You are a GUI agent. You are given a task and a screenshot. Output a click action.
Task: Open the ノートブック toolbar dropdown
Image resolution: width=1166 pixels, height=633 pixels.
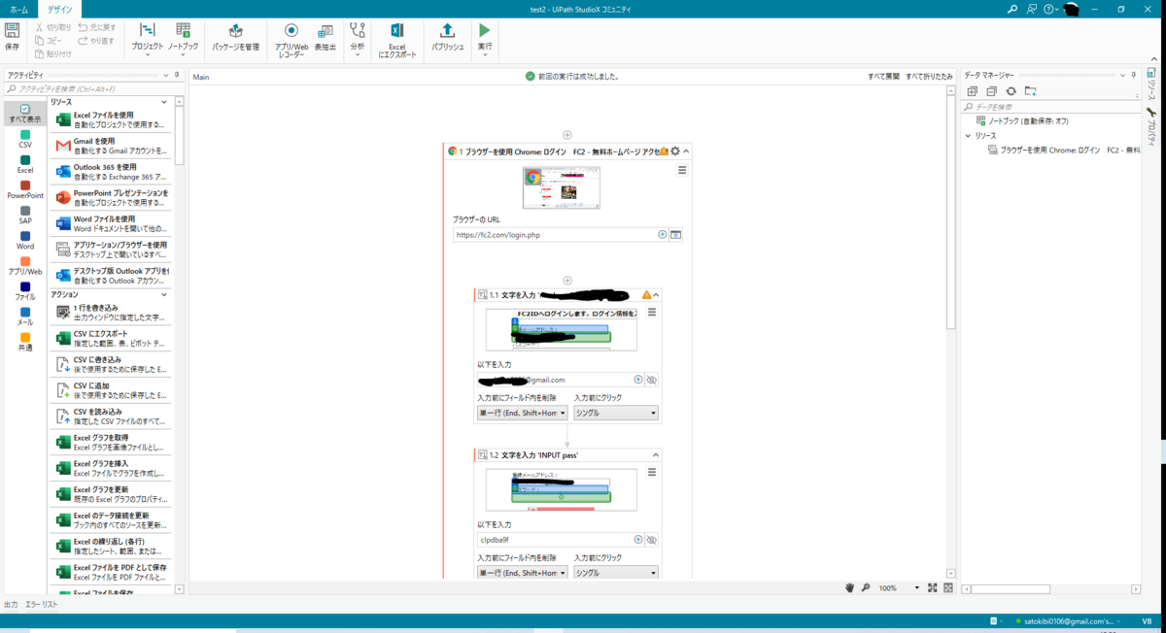click(184, 41)
